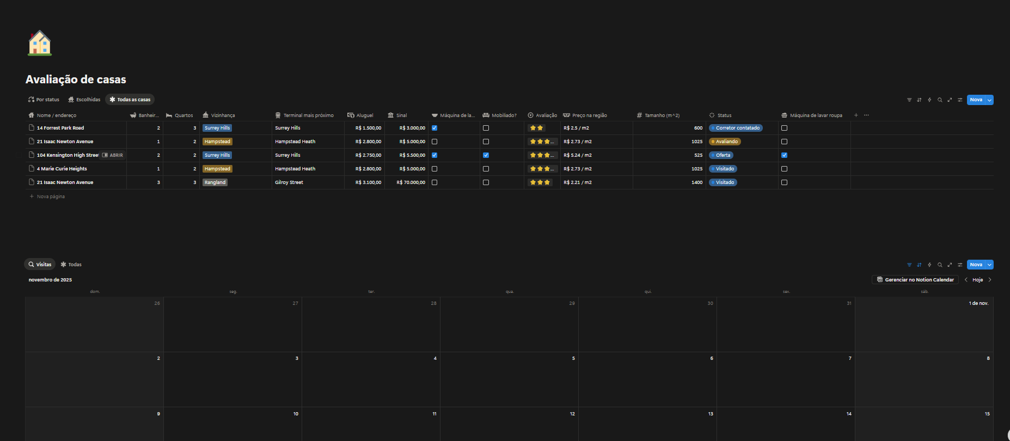Click Gerenciar no Notion Calendar button
This screenshot has height=441, width=1010.
(x=915, y=280)
